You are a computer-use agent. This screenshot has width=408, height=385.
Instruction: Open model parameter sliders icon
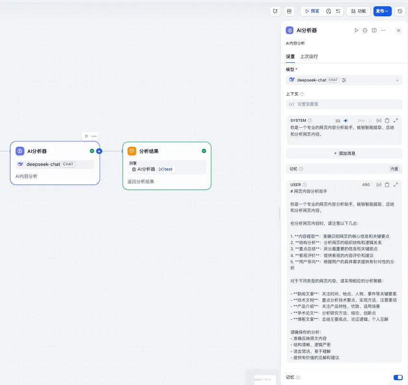pos(344,80)
